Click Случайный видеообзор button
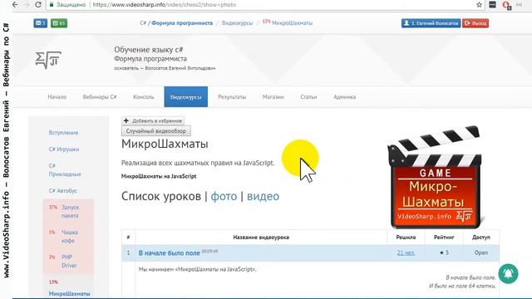The width and height of the screenshot is (532, 299). (x=156, y=131)
